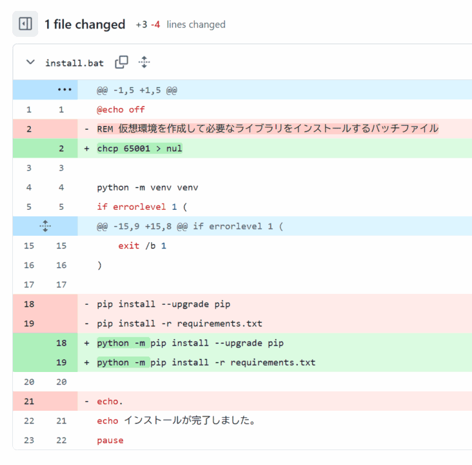472x465 pixels.
Task: Expand all lines of install.bat
Action: coord(144,63)
